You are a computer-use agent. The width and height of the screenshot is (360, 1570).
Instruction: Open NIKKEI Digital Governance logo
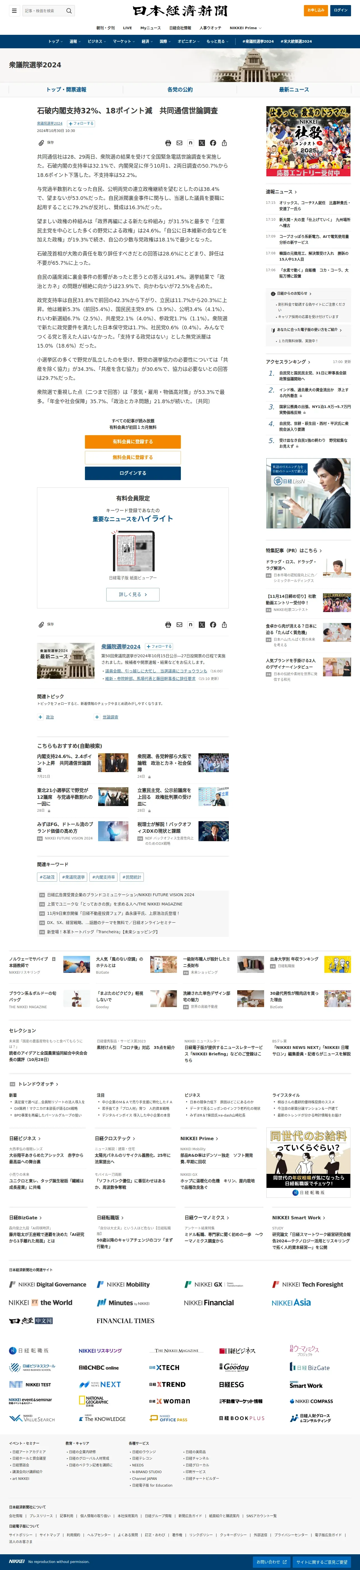point(47,1284)
